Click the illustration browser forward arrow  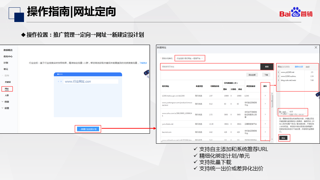[61, 81]
